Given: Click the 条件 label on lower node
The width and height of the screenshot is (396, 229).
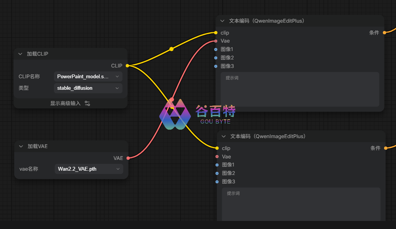Looking at the screenshot, I should [375, 148].
